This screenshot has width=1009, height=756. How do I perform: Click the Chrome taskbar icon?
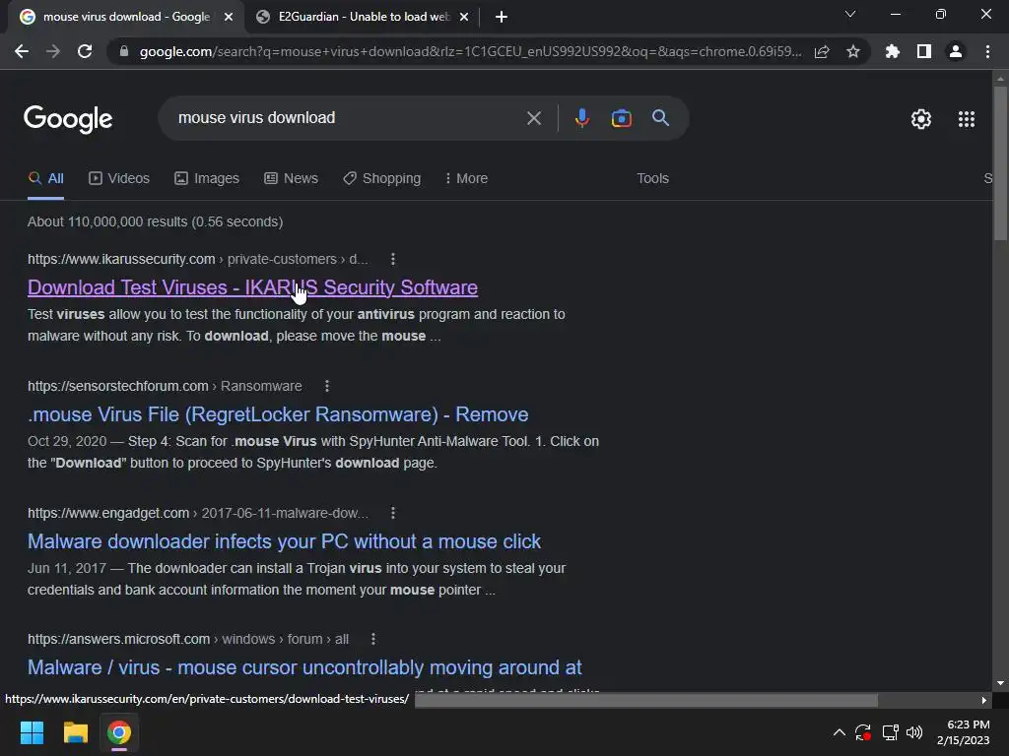click(x=119, y=732)
